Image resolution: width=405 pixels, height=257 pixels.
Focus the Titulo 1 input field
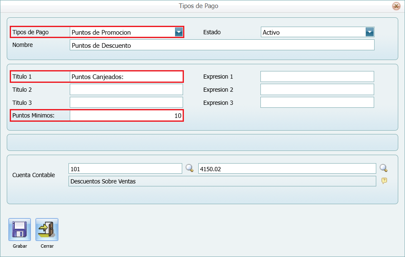point(126,77)
